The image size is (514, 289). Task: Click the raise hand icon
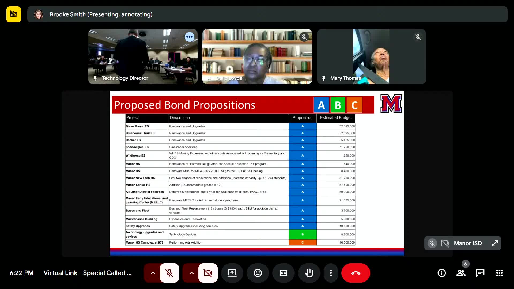coord(309,273)
